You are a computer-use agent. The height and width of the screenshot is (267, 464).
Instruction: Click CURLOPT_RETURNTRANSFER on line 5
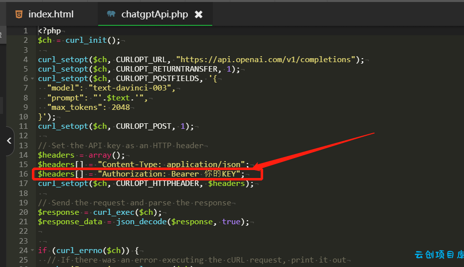[166, 69]
